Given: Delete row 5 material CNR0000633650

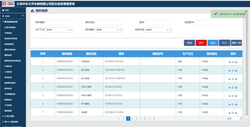Looking at the screenshot, I should click(x=236, y=96).
